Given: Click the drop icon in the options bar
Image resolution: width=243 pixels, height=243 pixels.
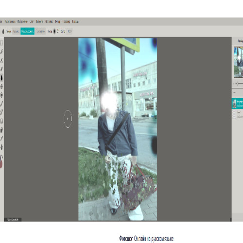Looking at the screenshot, I should [3, 31].
